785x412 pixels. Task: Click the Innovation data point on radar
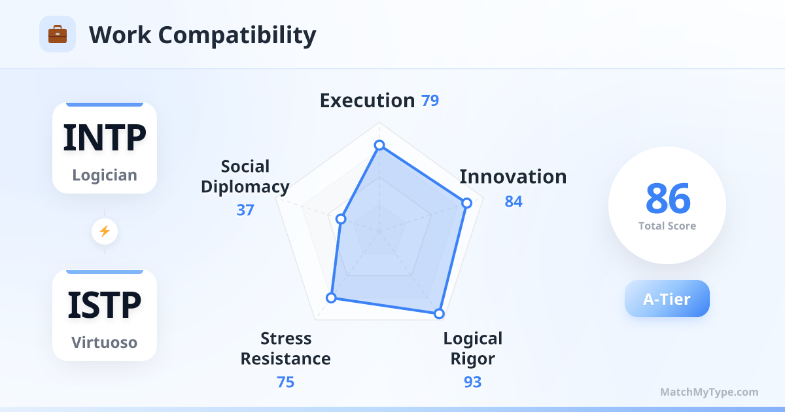(x=466, y=203)
